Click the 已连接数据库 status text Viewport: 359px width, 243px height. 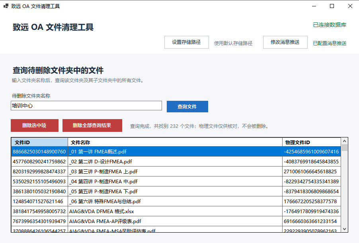(x=330, y=25)
